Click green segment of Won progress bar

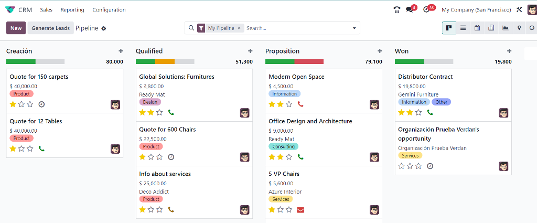click(410, 61)
